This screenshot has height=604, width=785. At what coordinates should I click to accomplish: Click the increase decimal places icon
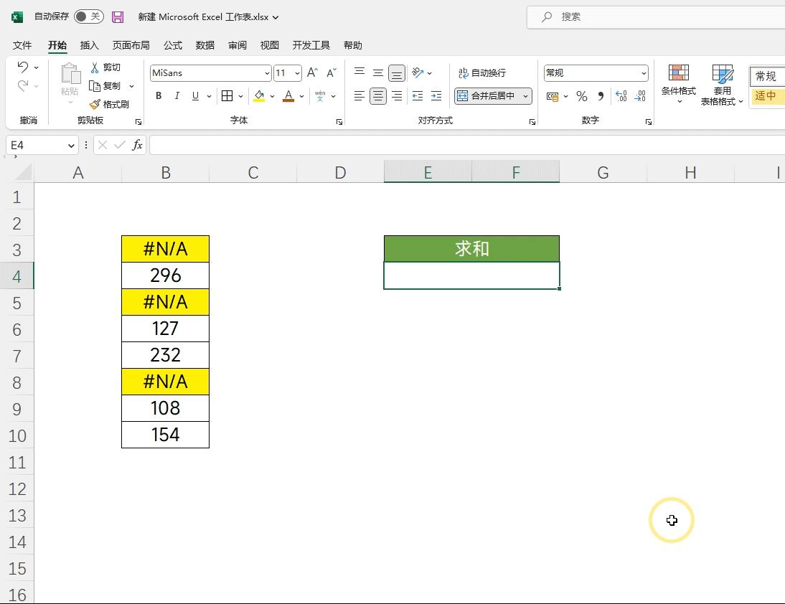(x=621, y=95)
